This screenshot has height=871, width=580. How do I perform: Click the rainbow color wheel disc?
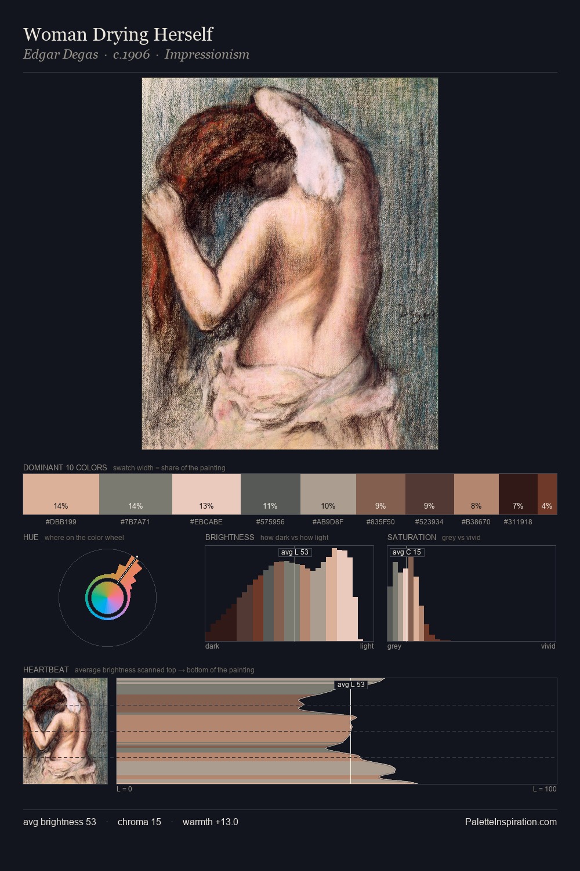coord(107,597)
